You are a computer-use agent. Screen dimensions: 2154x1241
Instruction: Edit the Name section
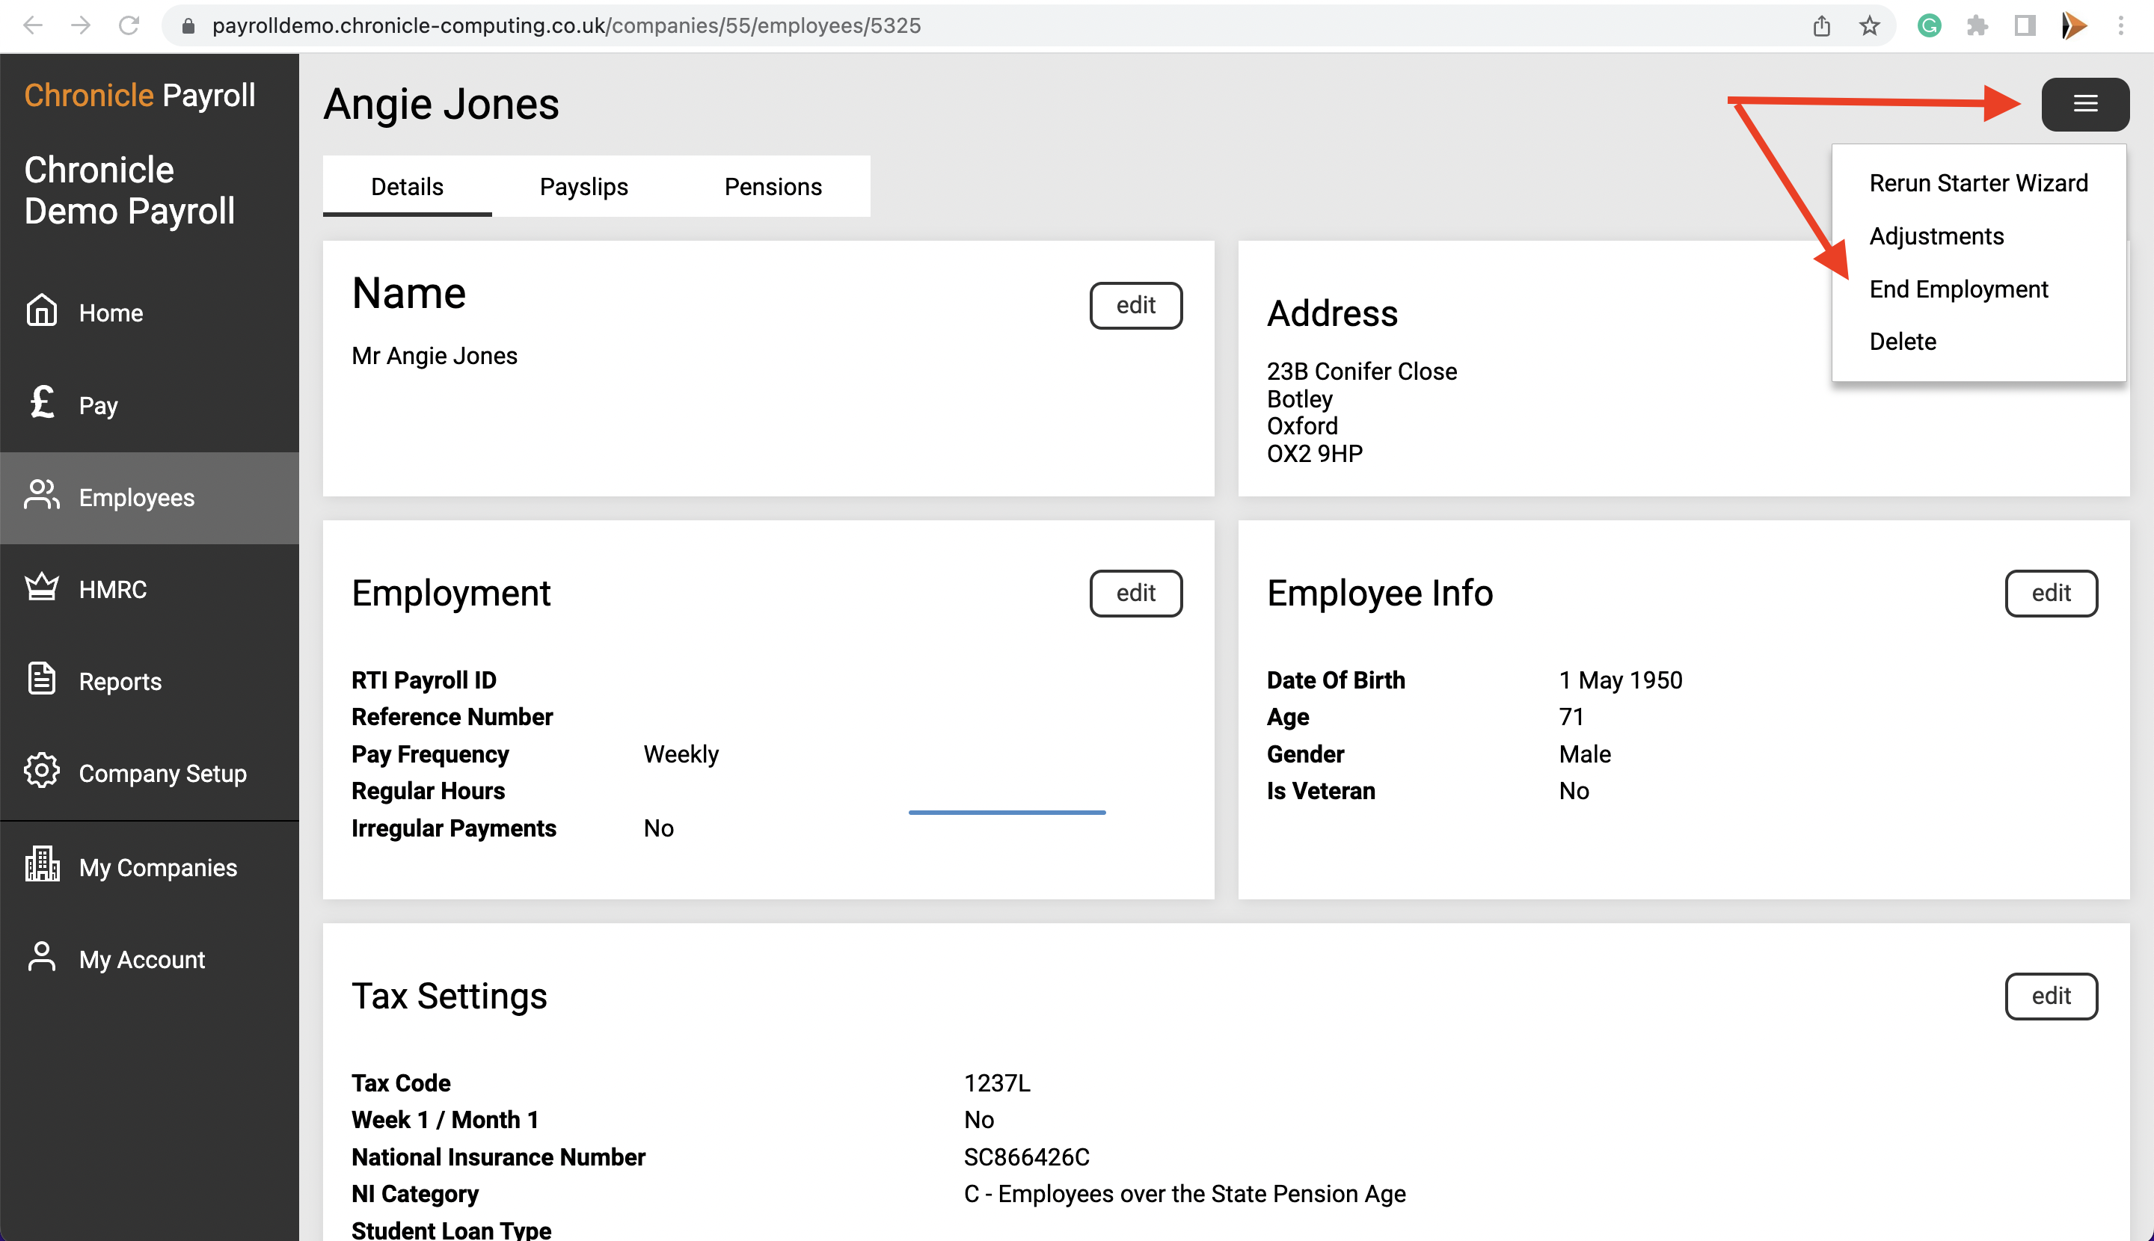[x=1136, y=305]
